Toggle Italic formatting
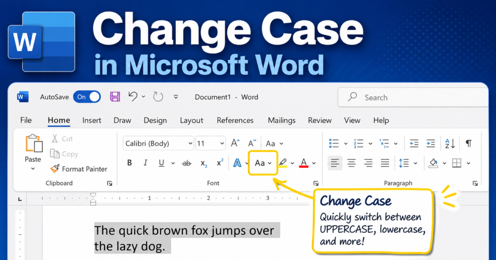Image resolution: width=496 pixels, height=260 pixels. click(145, 163)
